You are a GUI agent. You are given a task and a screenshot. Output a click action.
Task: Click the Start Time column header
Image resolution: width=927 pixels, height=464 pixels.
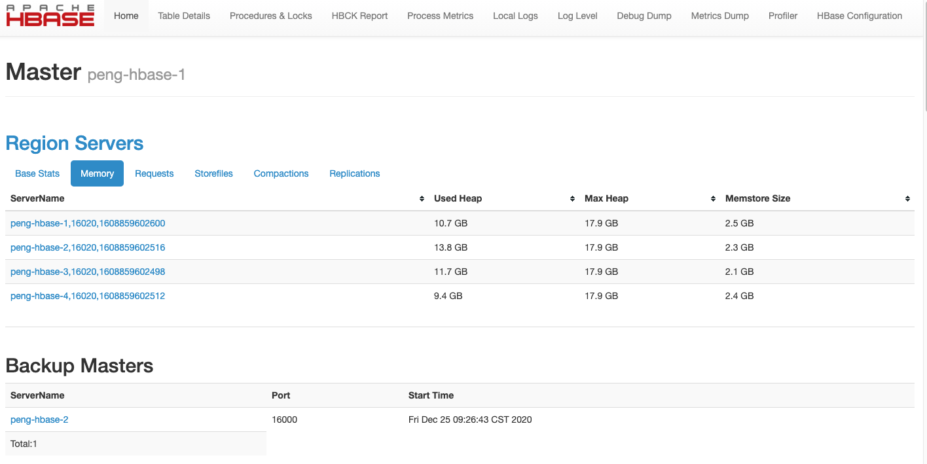(x=431, y=395)
